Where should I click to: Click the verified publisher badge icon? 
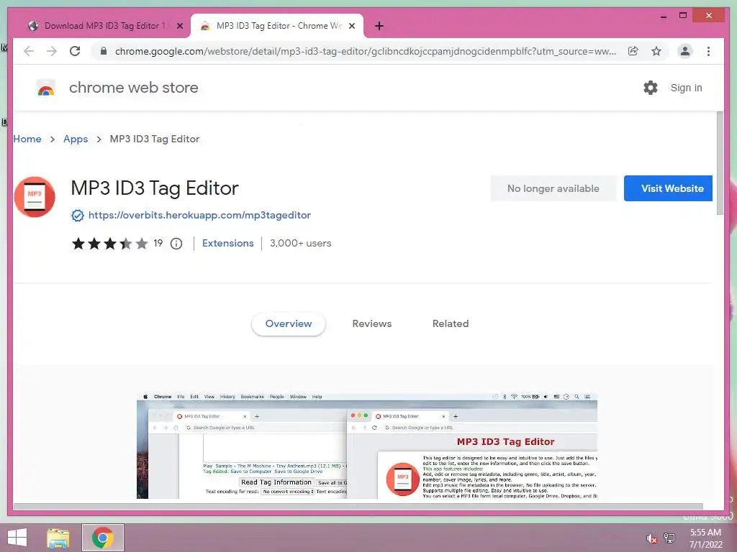(x=78, y=216)
